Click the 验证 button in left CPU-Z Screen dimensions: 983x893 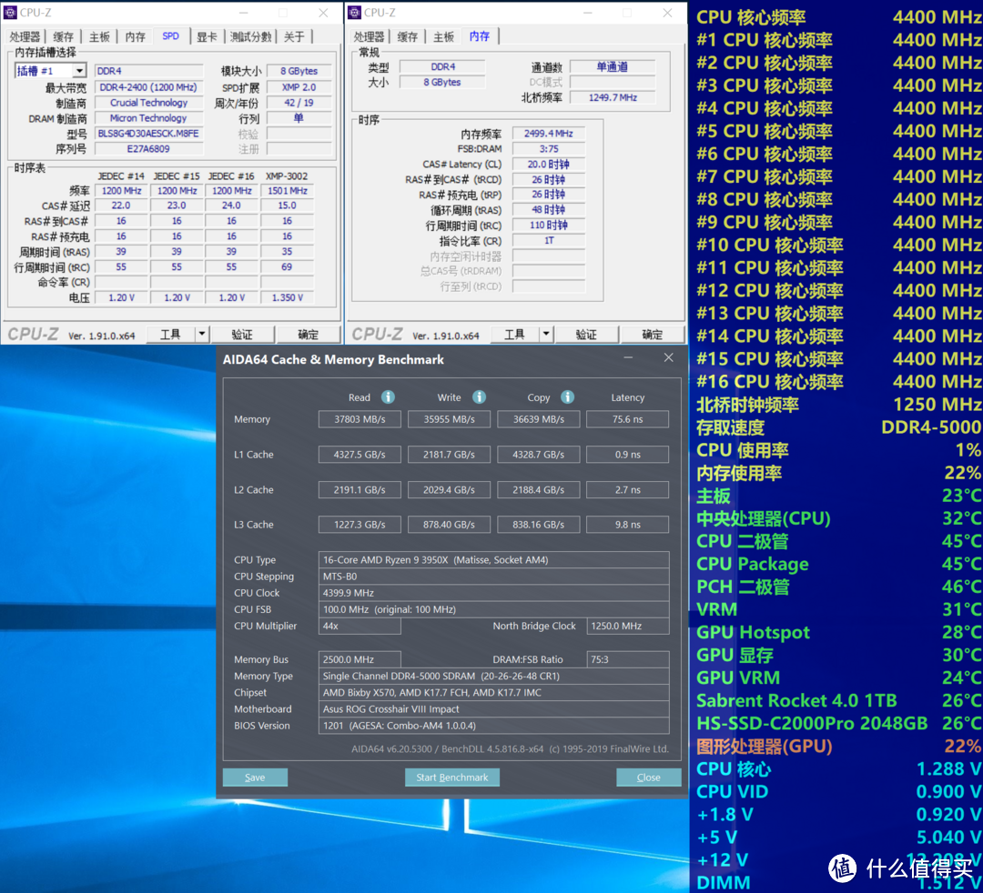pos(242,335)
